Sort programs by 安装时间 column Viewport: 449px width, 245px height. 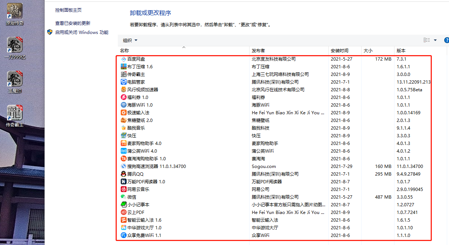[x=340, y=51]
